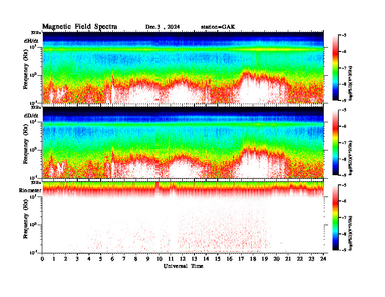
Task: Click hour tick label "6" on time axis
Action: point(112,259)
